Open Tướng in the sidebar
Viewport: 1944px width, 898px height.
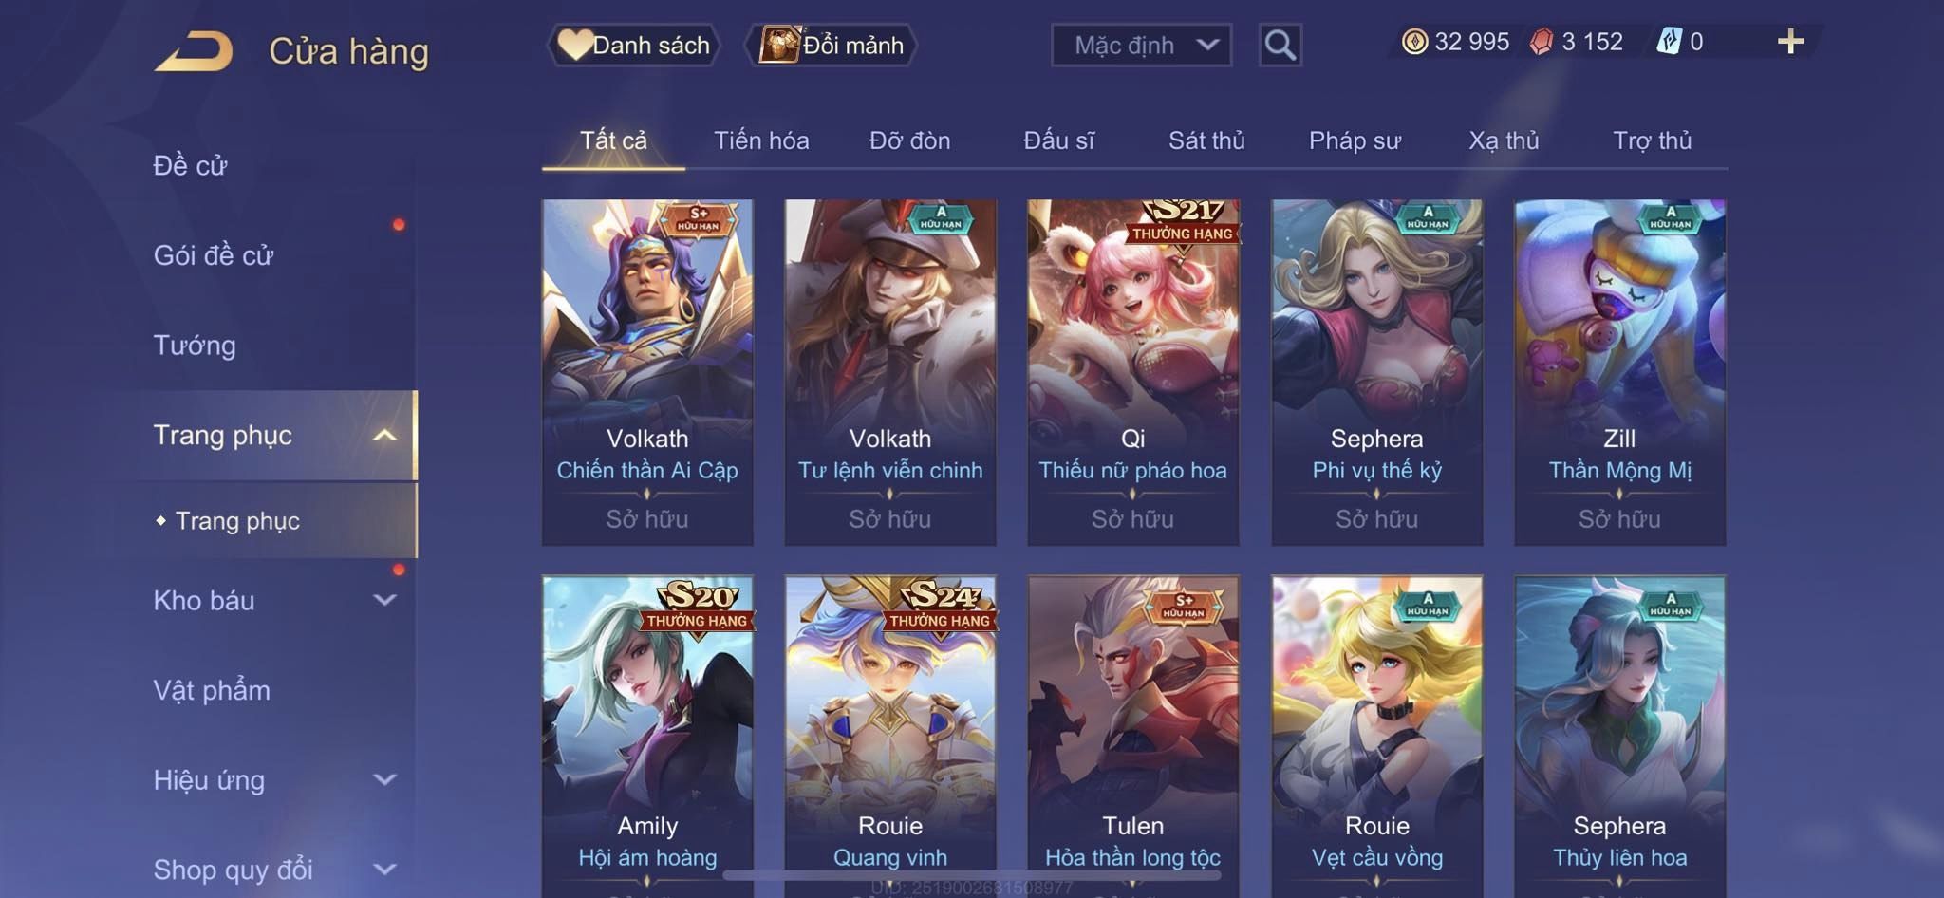click(195, 345)
